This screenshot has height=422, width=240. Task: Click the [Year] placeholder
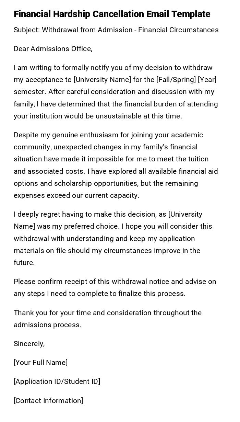pyautogui.click(x=207, y=80)
